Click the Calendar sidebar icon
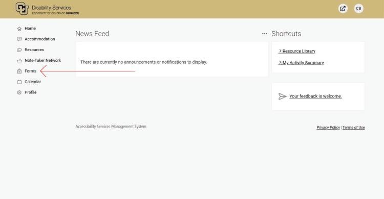The width and height of the screenshot is (384, 199). (x=19, y=82)
